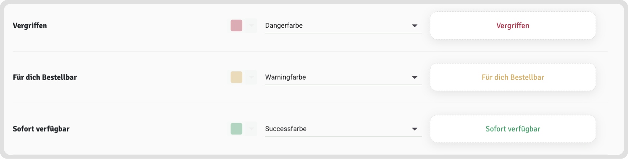Select the bold Sofort verfügbar row label
Image resolution: width=628 pixels, height=159 pixels.
coord(41,129)
